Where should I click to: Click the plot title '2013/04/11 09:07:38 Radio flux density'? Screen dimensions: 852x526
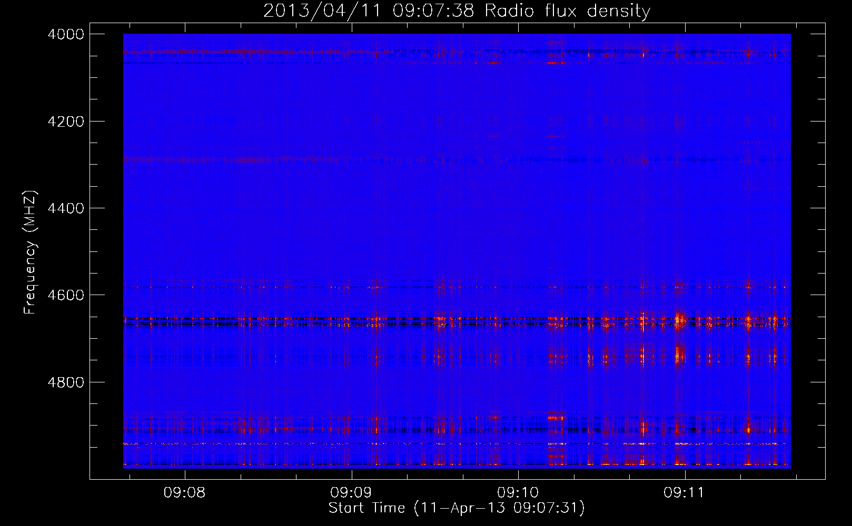tap(457, 11)
